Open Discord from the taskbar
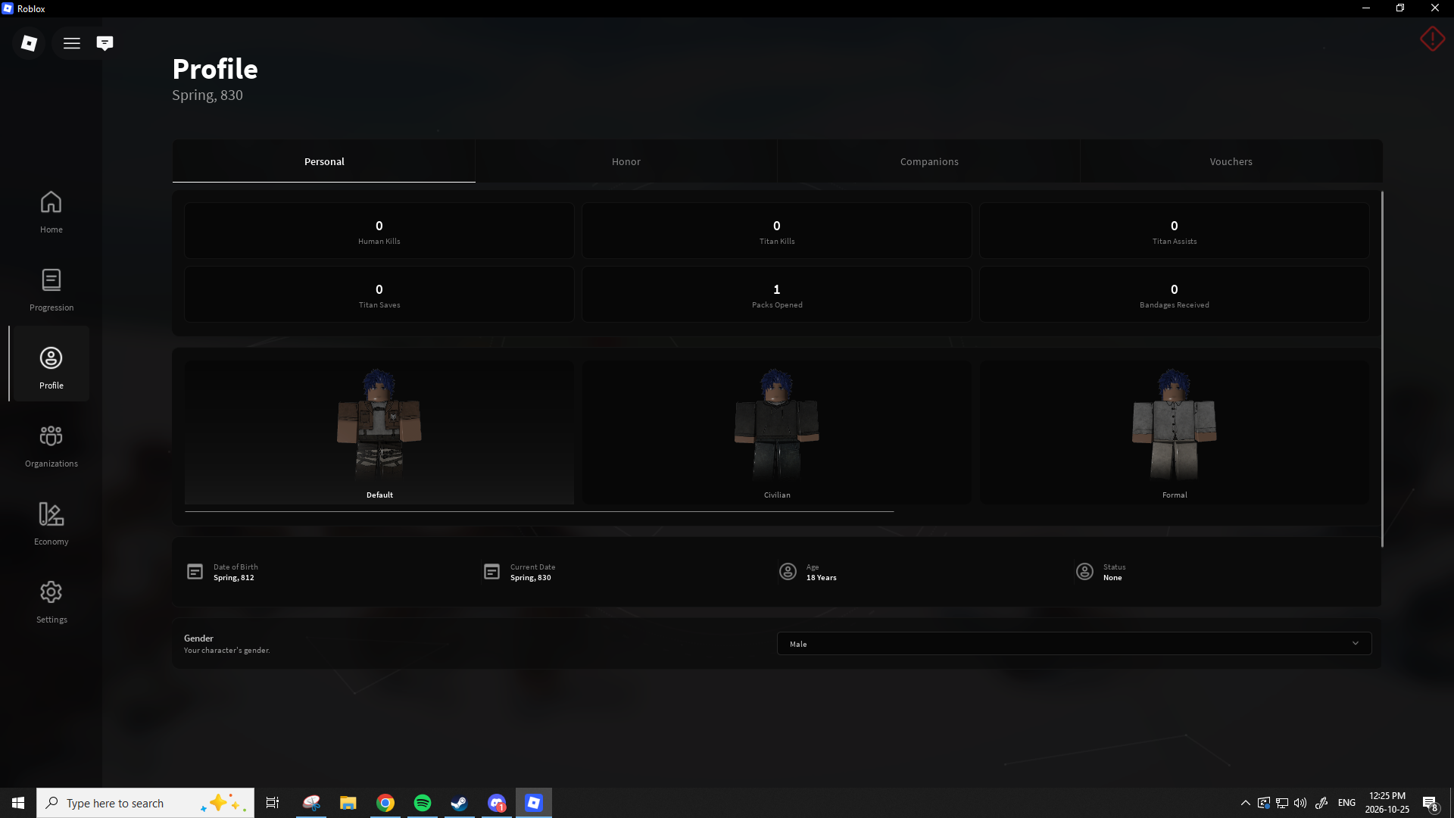Image resolution: width=1454 pixels, height=818 pixels. (497, 803)
